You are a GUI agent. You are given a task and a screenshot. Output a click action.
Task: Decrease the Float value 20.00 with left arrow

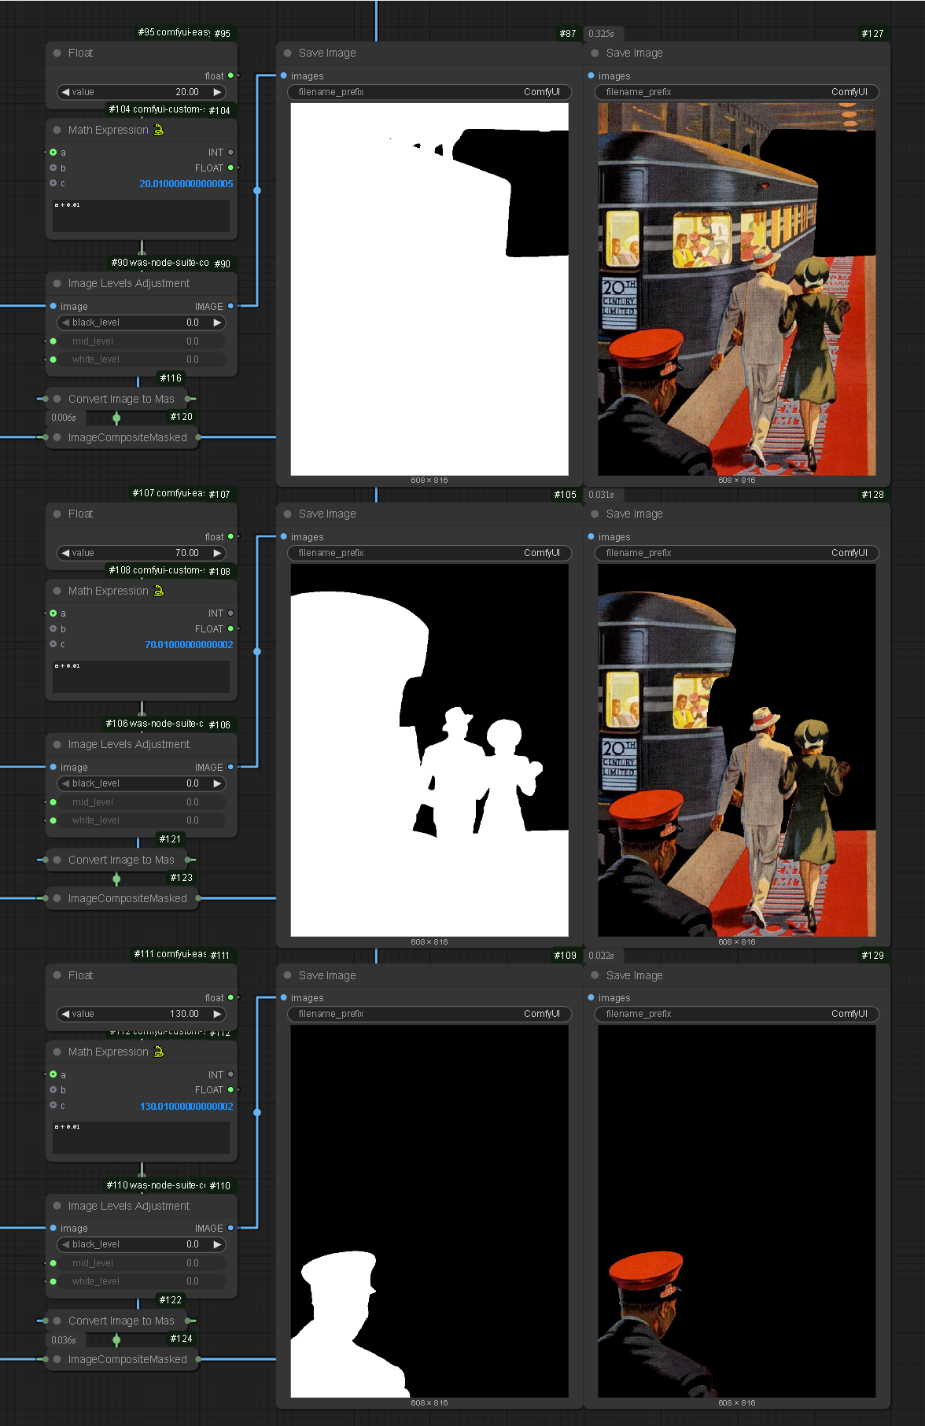click(65, 92)
